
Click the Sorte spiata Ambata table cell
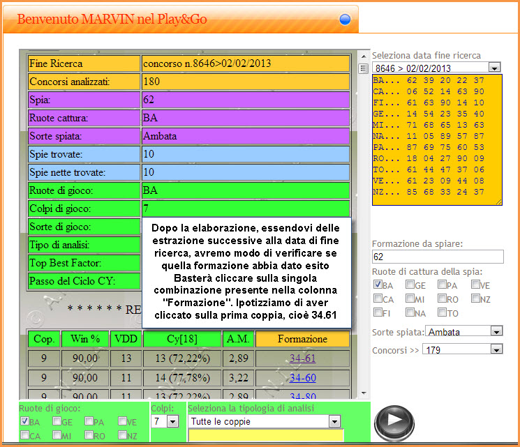[x=246, y=136]
